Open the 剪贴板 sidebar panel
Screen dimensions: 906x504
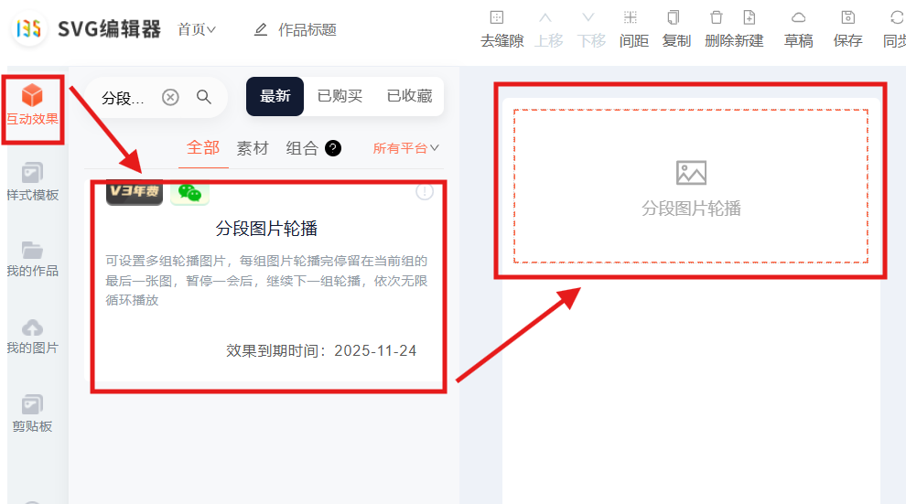click(x=32, y=413)
